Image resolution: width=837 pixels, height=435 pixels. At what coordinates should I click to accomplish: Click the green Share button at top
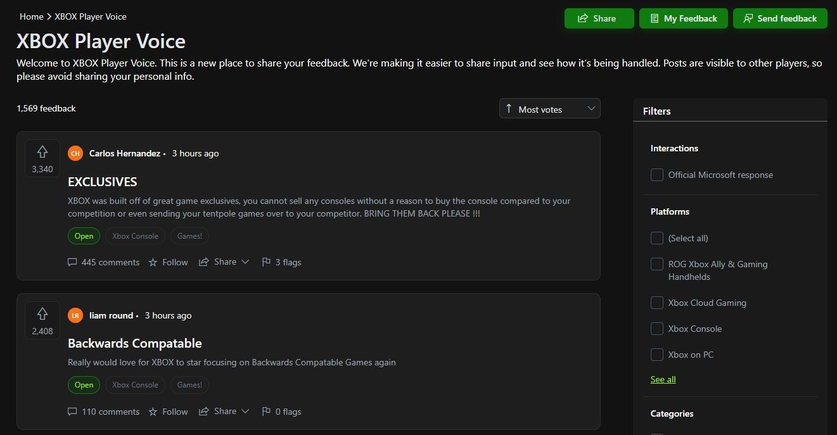click(x=599, y=18)
